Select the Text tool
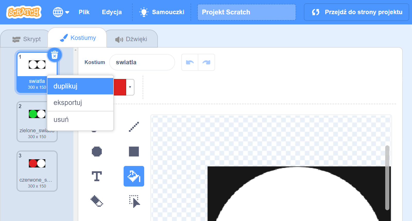 click(x=97, y=176)
